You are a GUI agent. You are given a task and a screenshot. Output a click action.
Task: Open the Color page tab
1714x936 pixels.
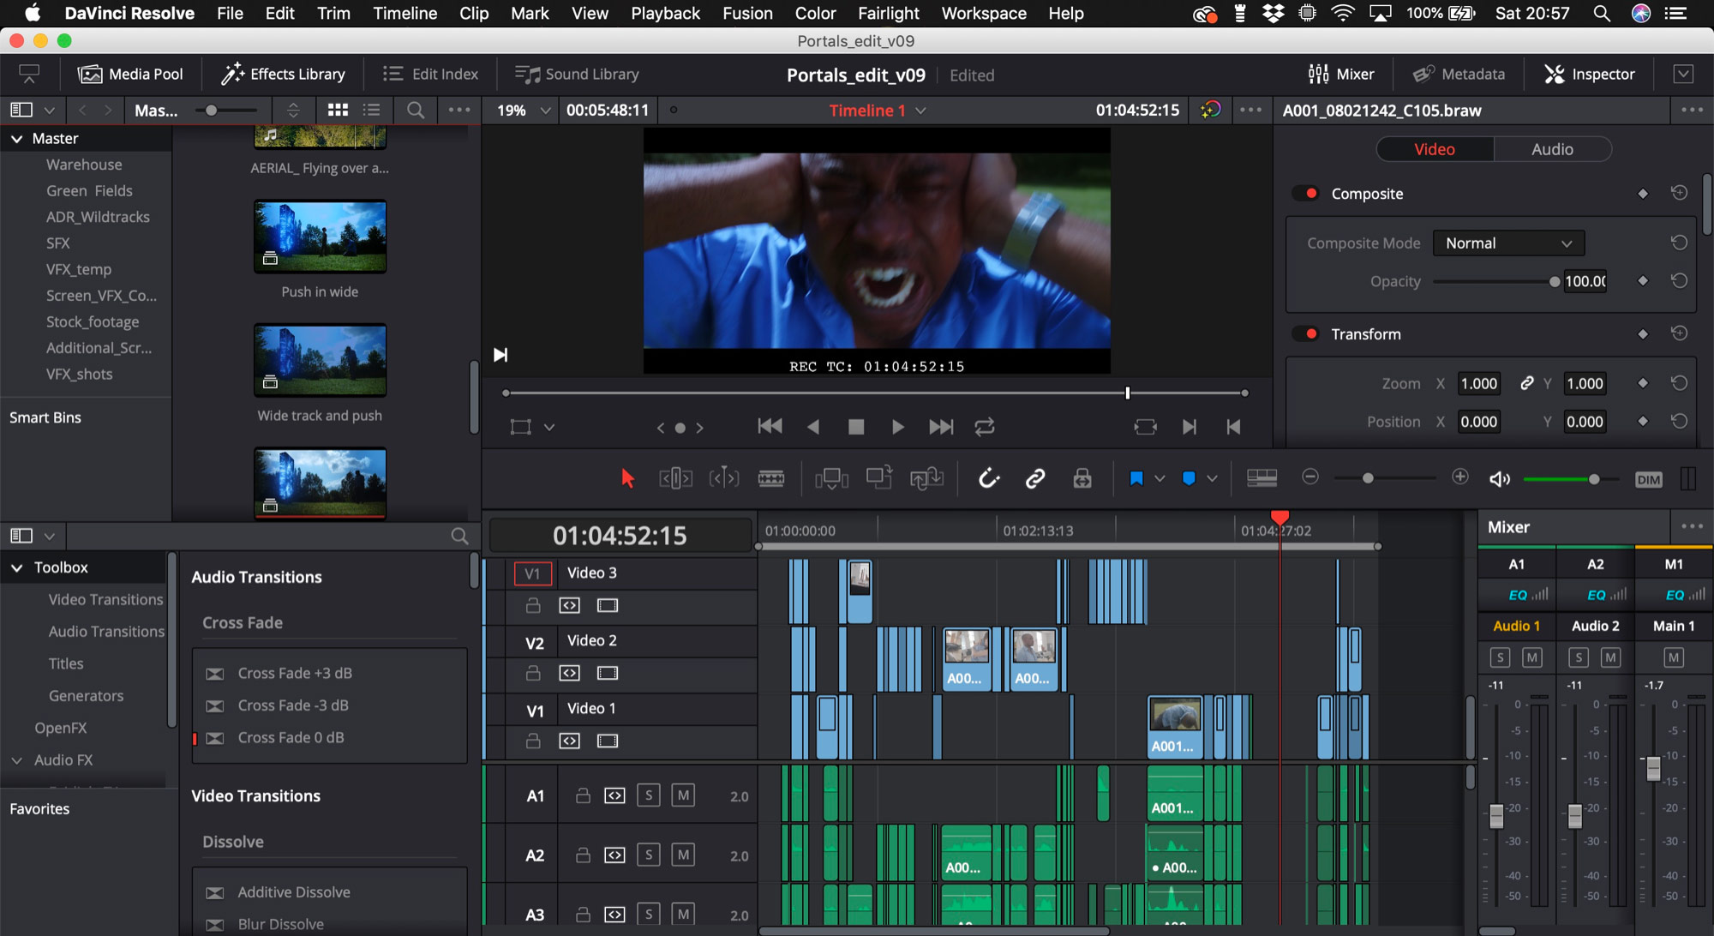coord(814,13)
